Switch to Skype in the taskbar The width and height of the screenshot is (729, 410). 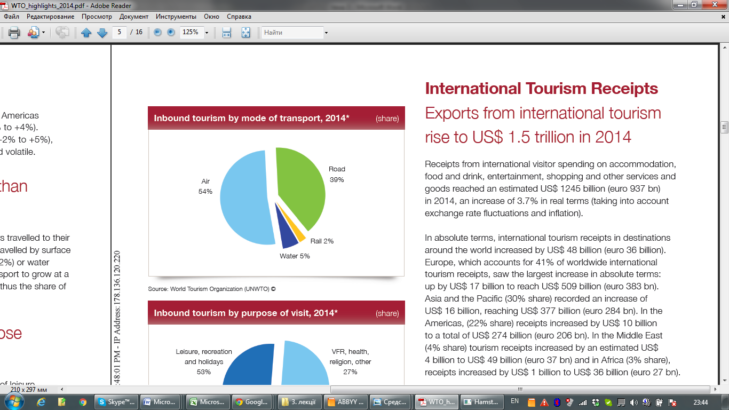click(116, 402)
